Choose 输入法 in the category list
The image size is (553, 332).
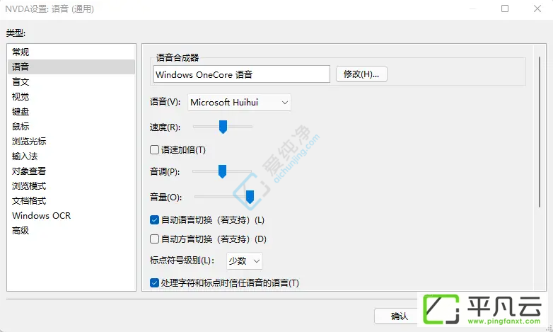(71, 156)
